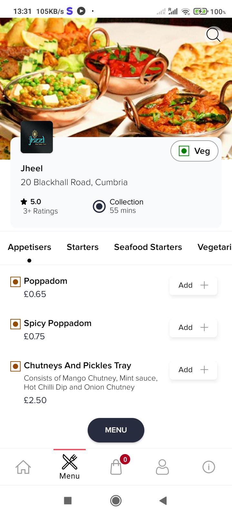Add Spicy Poppadom to the order
Viewport: 232px width, 516px height.
(193, 327)
